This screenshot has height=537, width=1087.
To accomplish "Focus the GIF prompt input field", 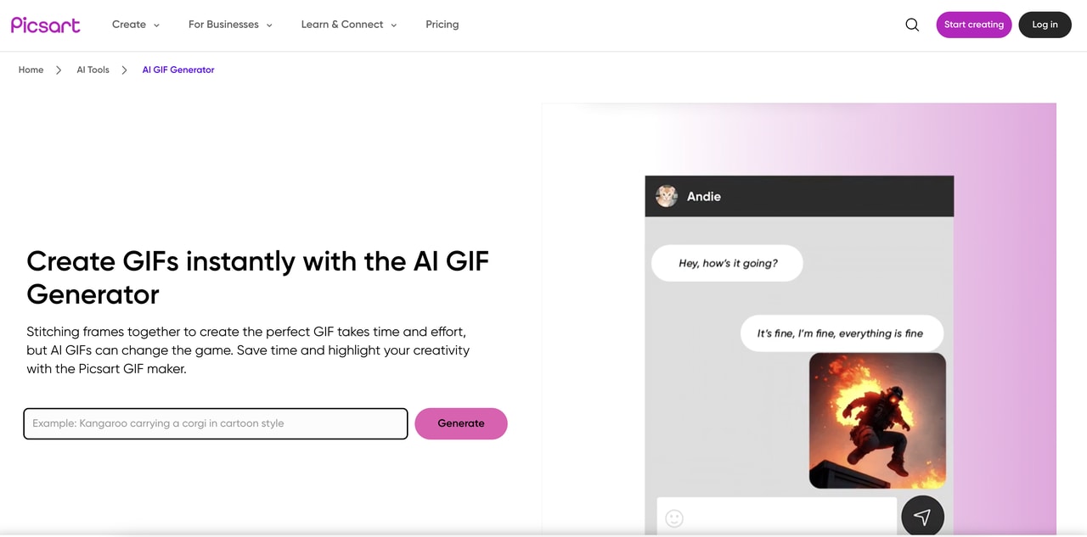I will click(x=216, y=423).
